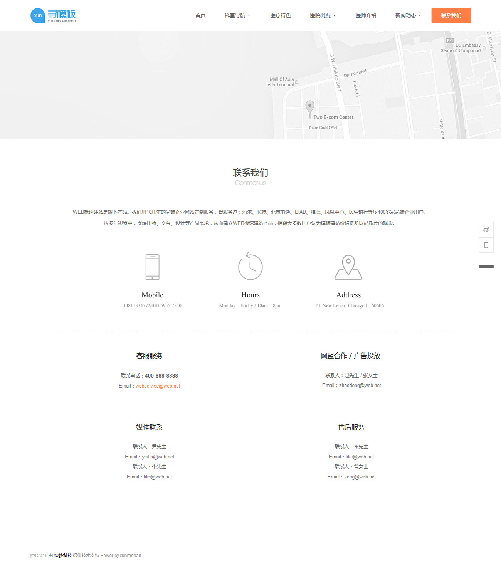
Task: Click the Weibo icon in side panel
Action: (486, 230)
